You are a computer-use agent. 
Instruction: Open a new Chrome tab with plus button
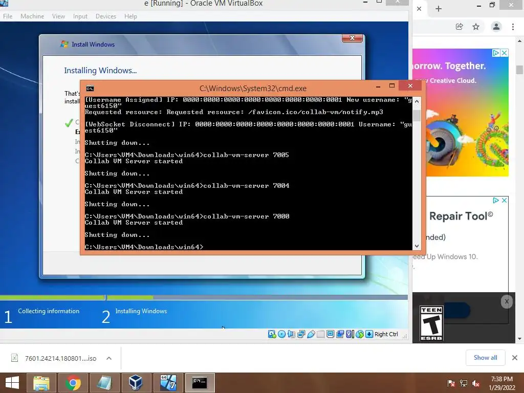439,9
